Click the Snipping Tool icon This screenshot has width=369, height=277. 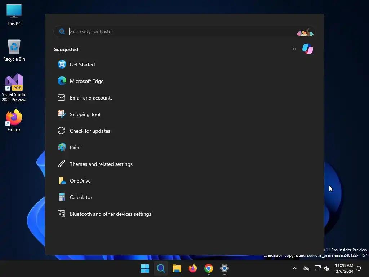click(x=62, y=114)
